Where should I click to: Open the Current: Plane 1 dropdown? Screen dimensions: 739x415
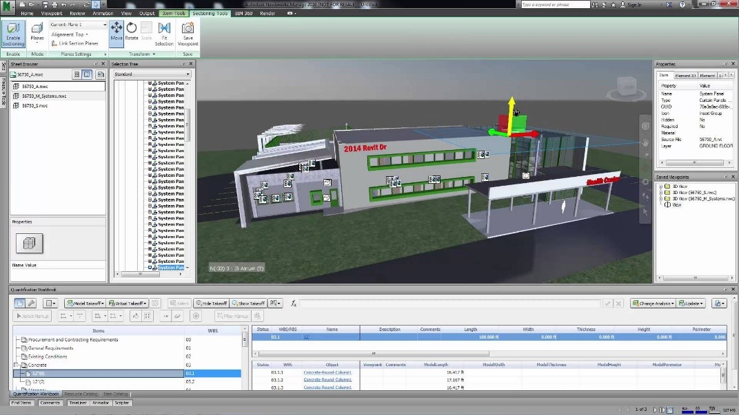78,25
